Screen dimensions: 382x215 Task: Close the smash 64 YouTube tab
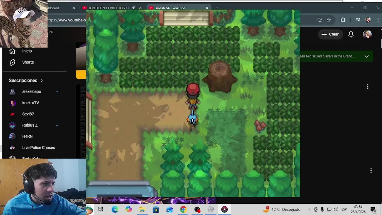pyautogui.click(x=207, y=8)
